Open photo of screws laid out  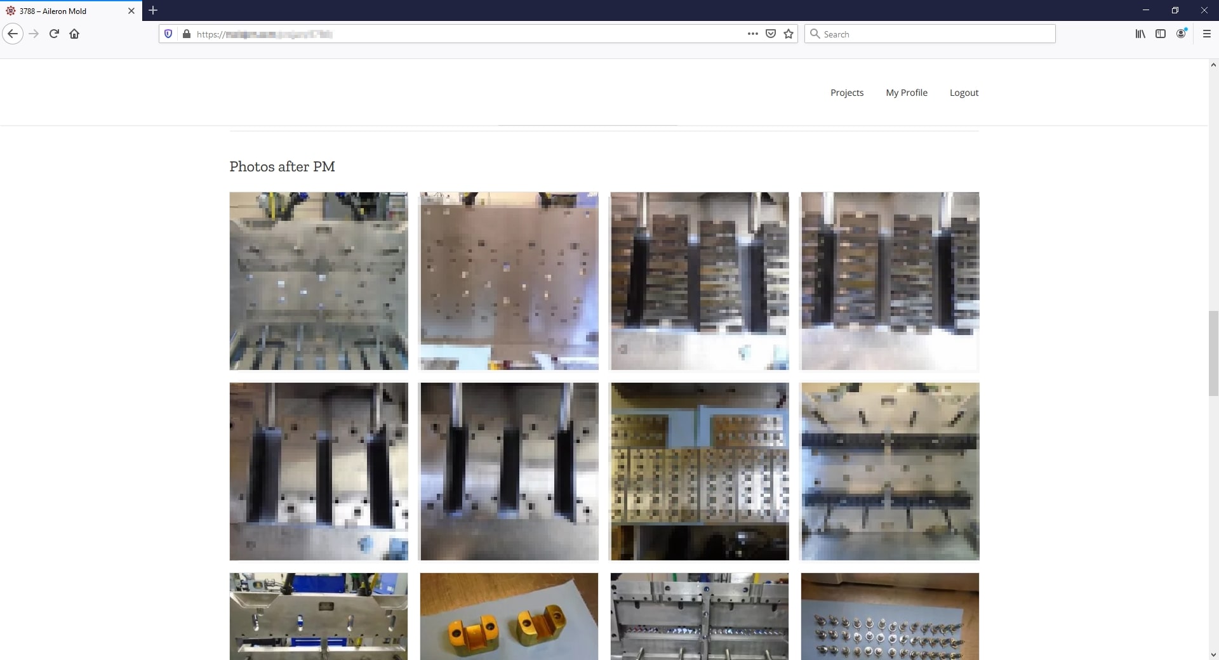pyautogui.click(x=890, y=616)
